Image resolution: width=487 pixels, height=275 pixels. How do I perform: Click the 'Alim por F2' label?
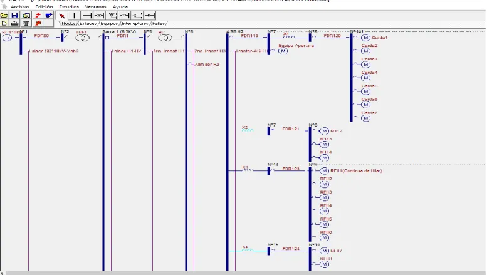point(207,65)
